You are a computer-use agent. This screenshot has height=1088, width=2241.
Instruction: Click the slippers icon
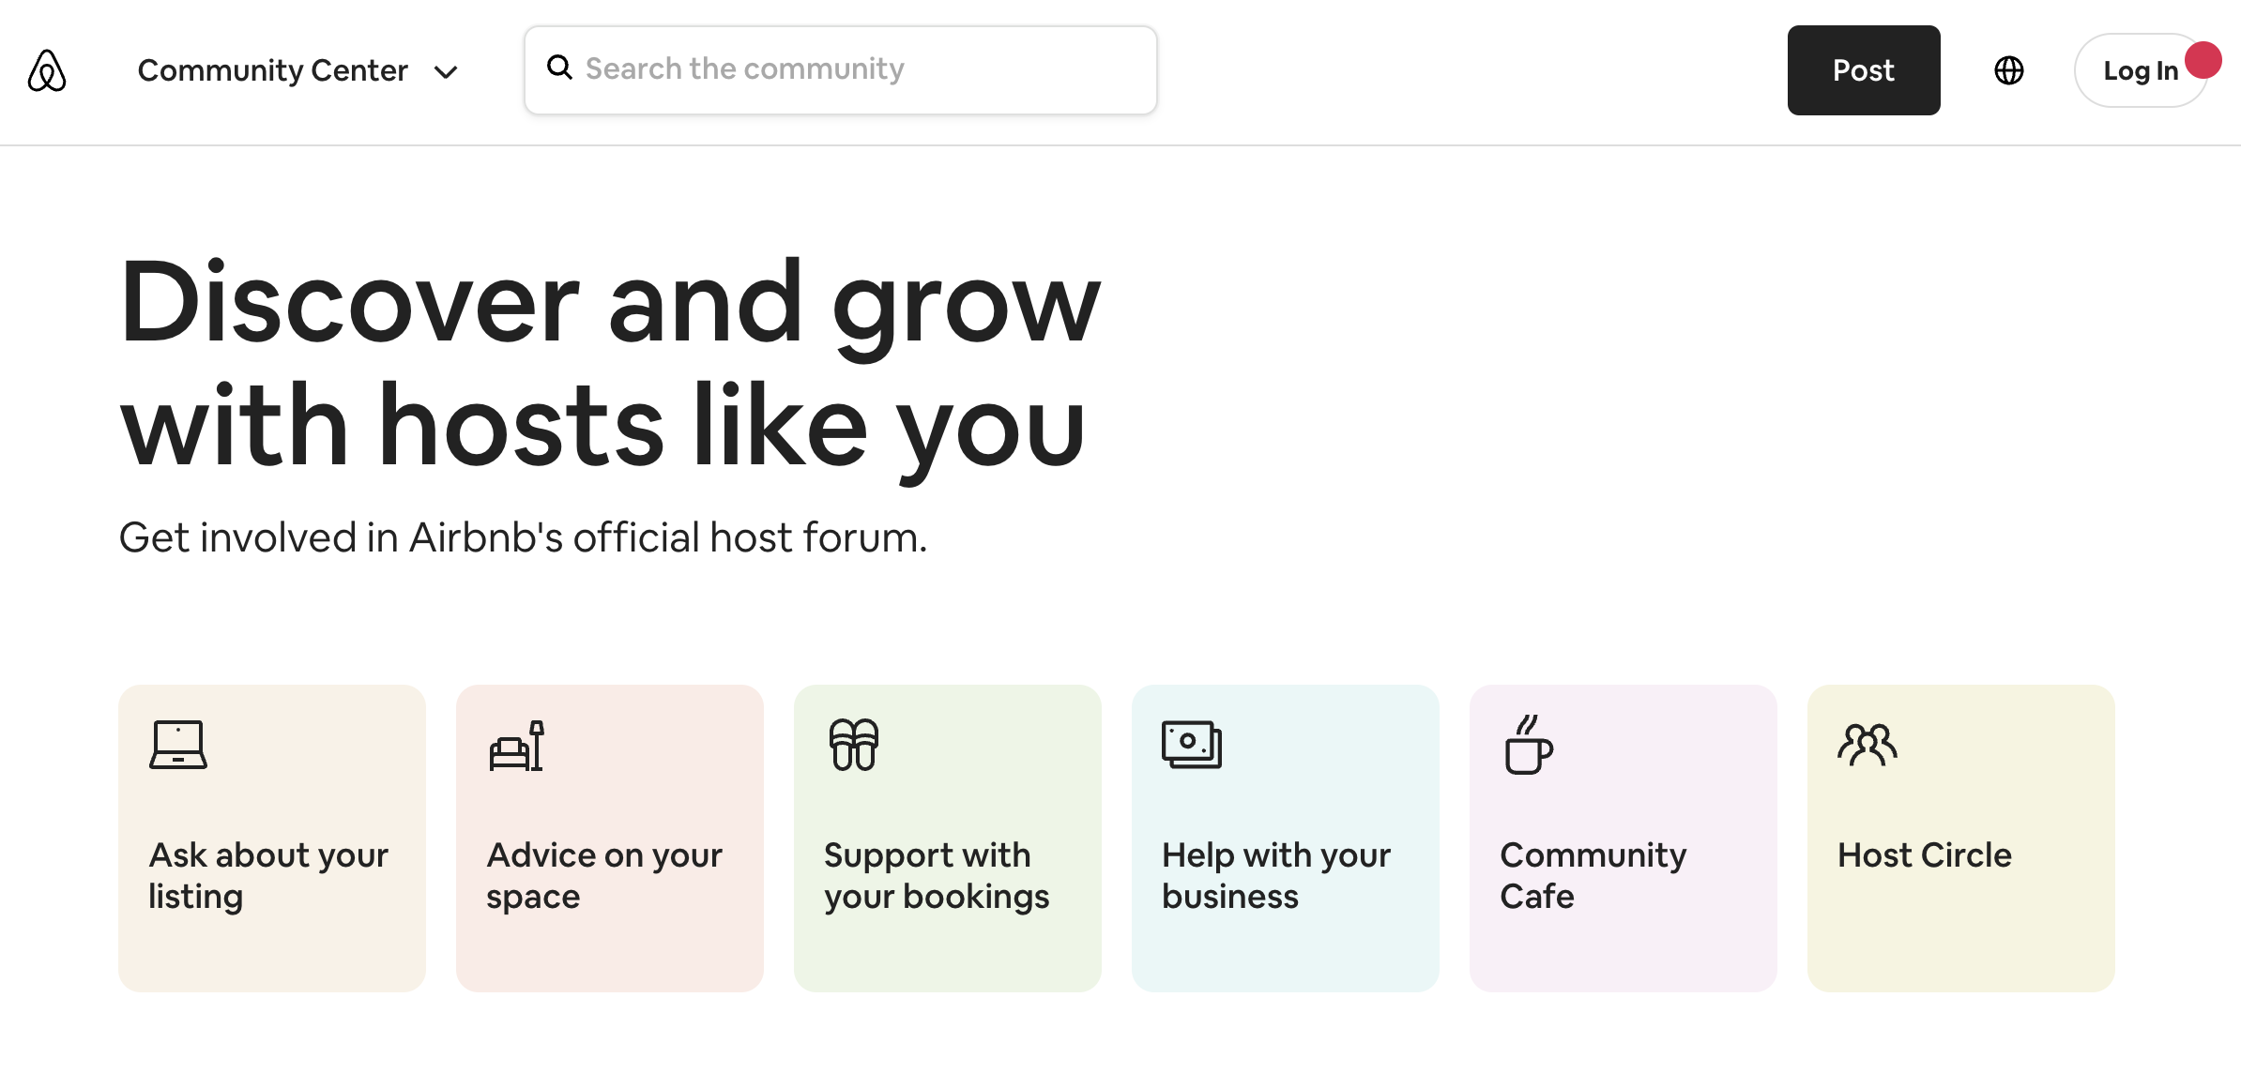pos(854,745)
